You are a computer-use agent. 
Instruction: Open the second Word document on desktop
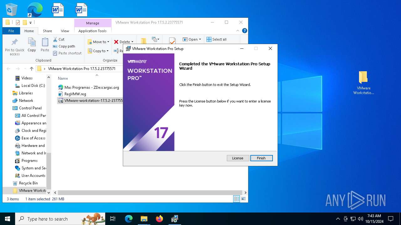81,10
